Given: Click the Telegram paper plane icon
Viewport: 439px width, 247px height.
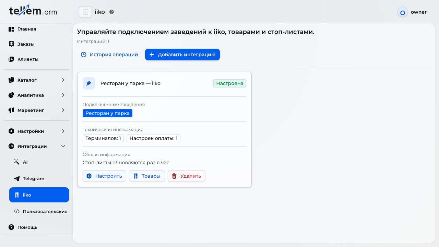Looking at the screenshot, I should [x=16, y=179].
